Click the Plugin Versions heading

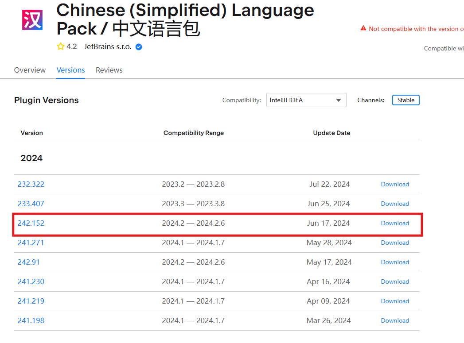[47, 100]
